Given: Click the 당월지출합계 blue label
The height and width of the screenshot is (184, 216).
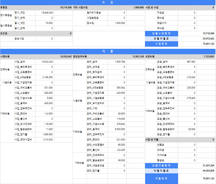Looking at the screenshot, I should point(162,166).
